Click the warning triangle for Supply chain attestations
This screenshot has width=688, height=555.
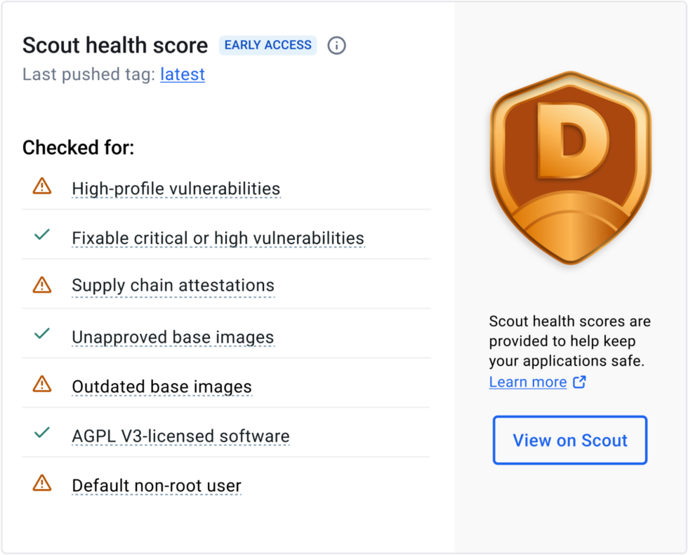coord(41,285)
